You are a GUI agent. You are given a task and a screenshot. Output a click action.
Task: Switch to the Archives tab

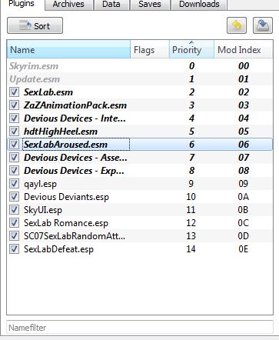pos(68,5)
